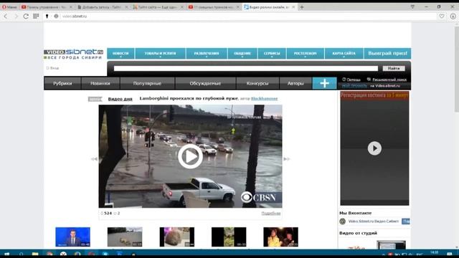Open Windows Start menu
The width and height of the screenshot is (459, 258).
tap(7, 254)
